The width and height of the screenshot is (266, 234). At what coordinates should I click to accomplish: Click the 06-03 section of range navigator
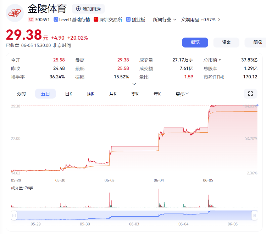134,215
